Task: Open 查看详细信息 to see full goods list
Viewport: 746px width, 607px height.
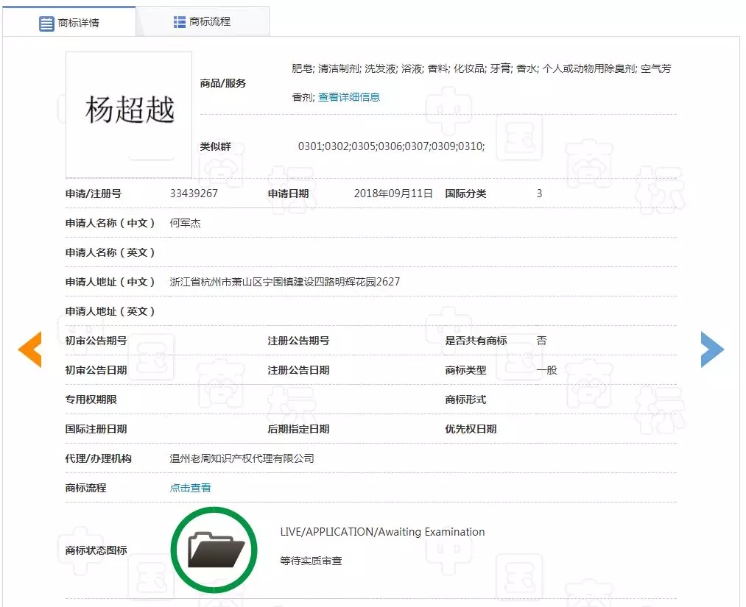Action: point(348,96)
